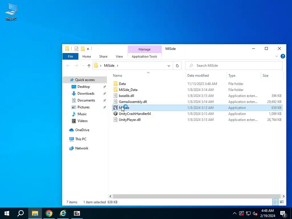
Task: Refresh the MiSide folder
Action: pos(177,66)
